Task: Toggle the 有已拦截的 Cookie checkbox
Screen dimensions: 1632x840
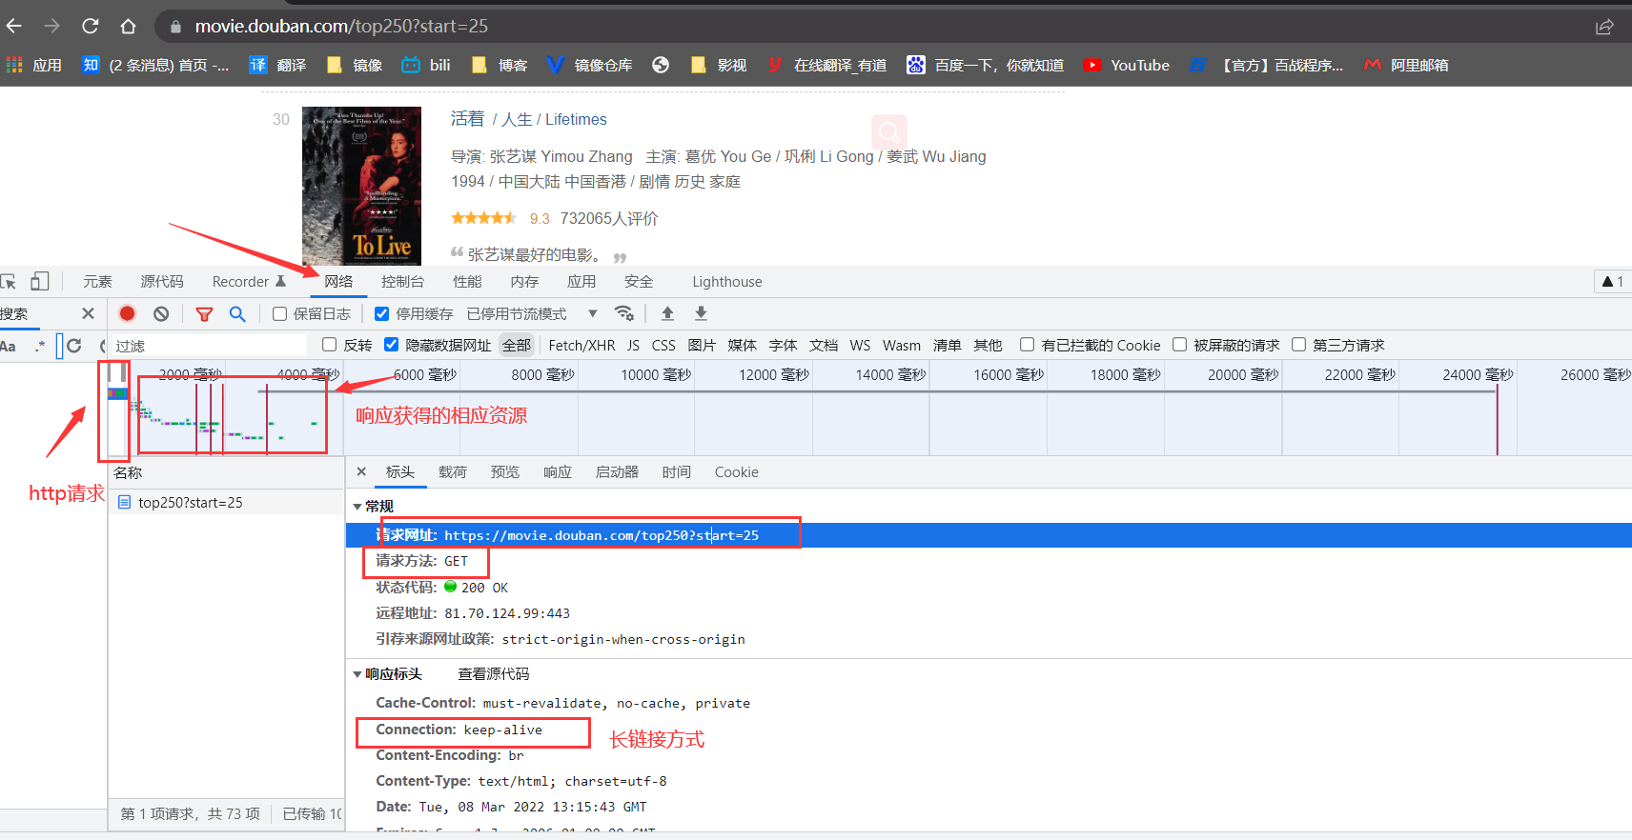Action: pyautogui.click(x=1027, y=345)
